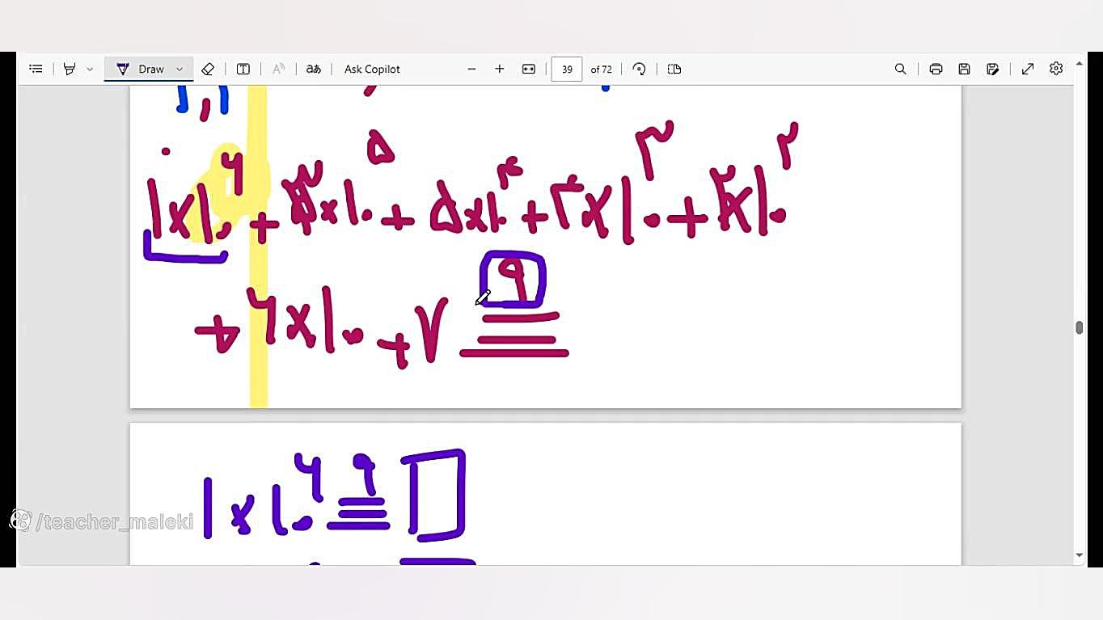
Task: Select the Highlight tool
Action: [x=70, y=69]
